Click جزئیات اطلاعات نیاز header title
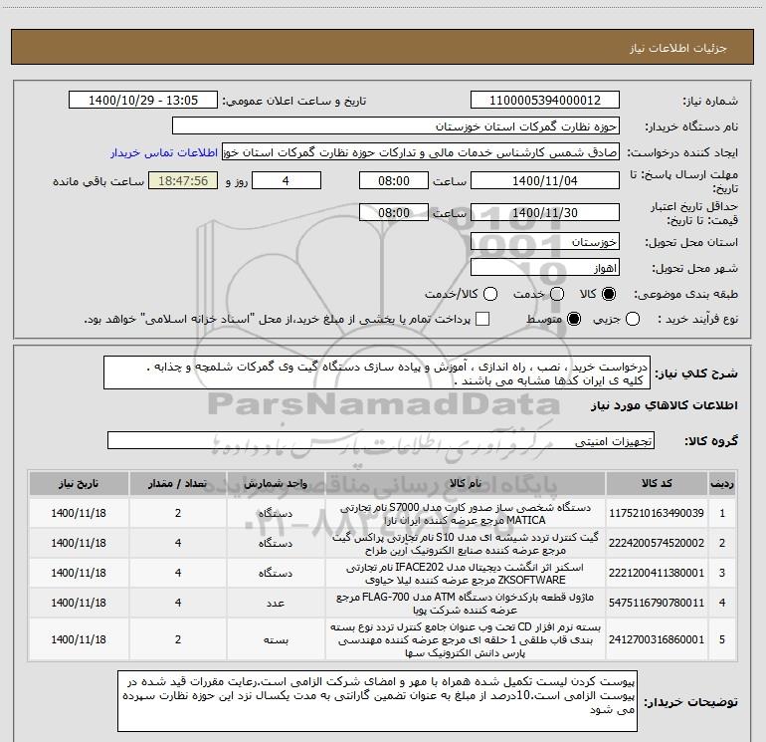 tap(678, 48)
